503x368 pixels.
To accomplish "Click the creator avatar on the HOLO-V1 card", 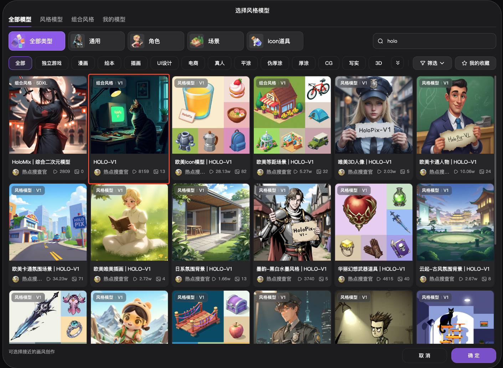I will tap(97, 172).
